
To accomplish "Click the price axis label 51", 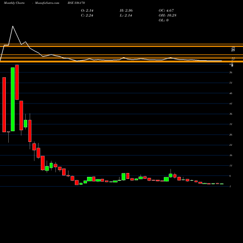I will coord(231,83).
